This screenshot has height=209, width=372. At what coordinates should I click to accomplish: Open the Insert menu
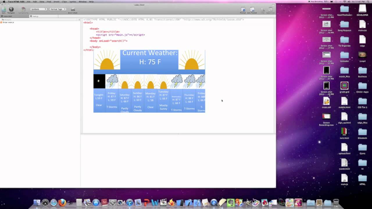(56, 1)
